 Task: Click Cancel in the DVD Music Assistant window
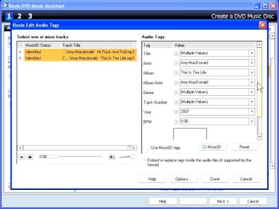click(253, 201)
